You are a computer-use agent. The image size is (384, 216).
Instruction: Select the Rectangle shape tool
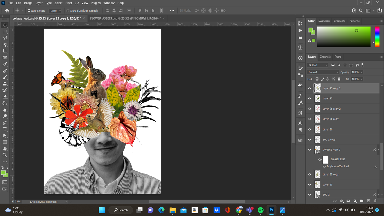[x=5, y=142]
